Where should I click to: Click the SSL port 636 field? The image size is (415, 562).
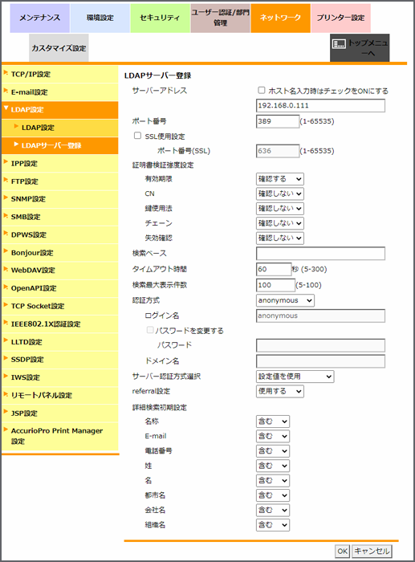[278, 151]
